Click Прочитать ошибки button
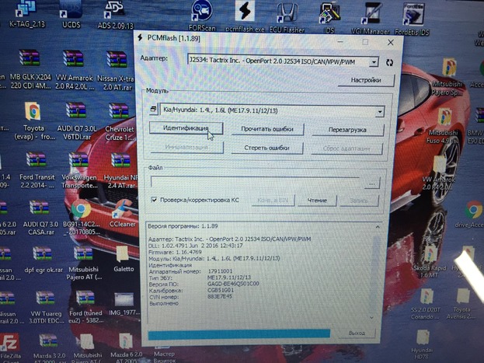484x363 pixels. [x=266, y=129]
